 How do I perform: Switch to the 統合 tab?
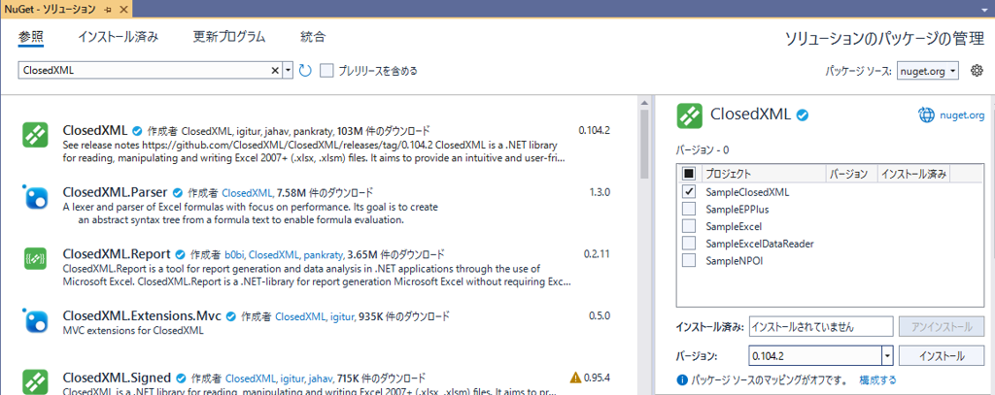click(x=313, y=37)
